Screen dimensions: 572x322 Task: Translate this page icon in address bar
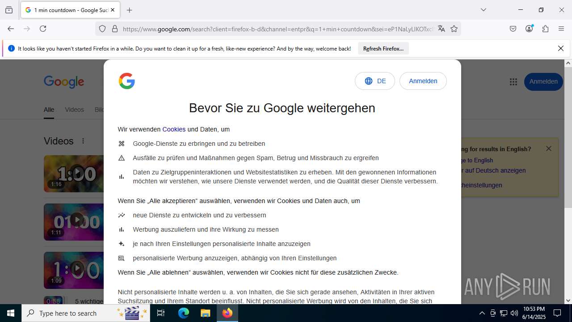(x=442, y=29)
